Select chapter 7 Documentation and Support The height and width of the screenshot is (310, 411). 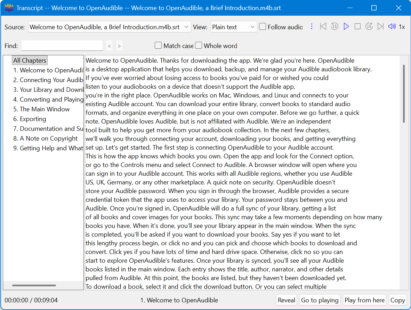click(x=48, y=128)
